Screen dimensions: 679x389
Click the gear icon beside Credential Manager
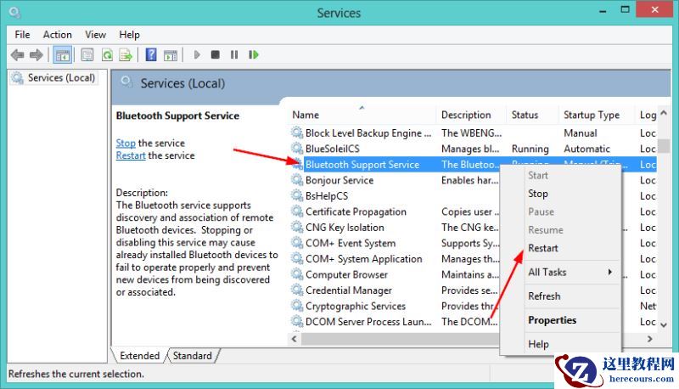click(297, 290)
